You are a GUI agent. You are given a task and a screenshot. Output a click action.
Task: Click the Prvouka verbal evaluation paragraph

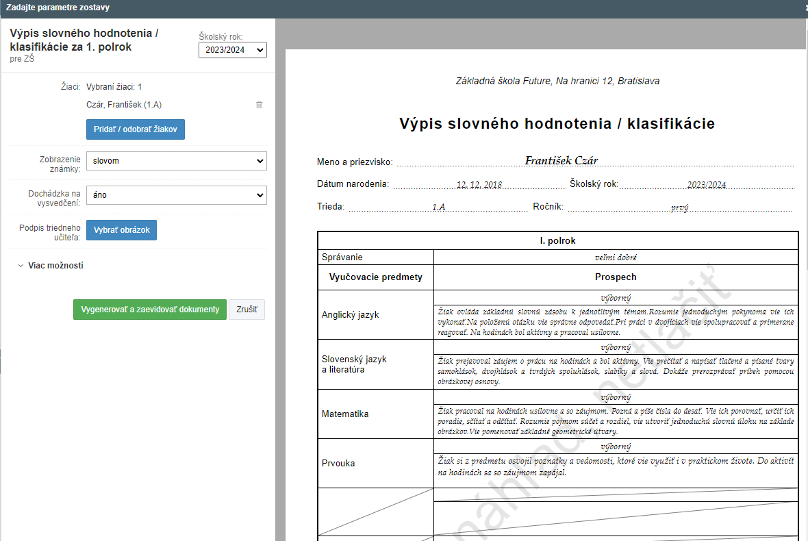pyautogui.click(x=616, y=466)
